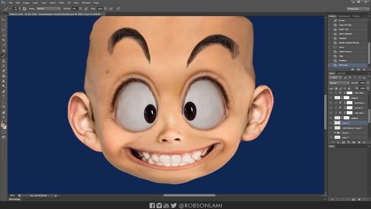Click the canvas horizontal scrollbar thumb
The width and height of the screenshot is (371, 209).
190,196
